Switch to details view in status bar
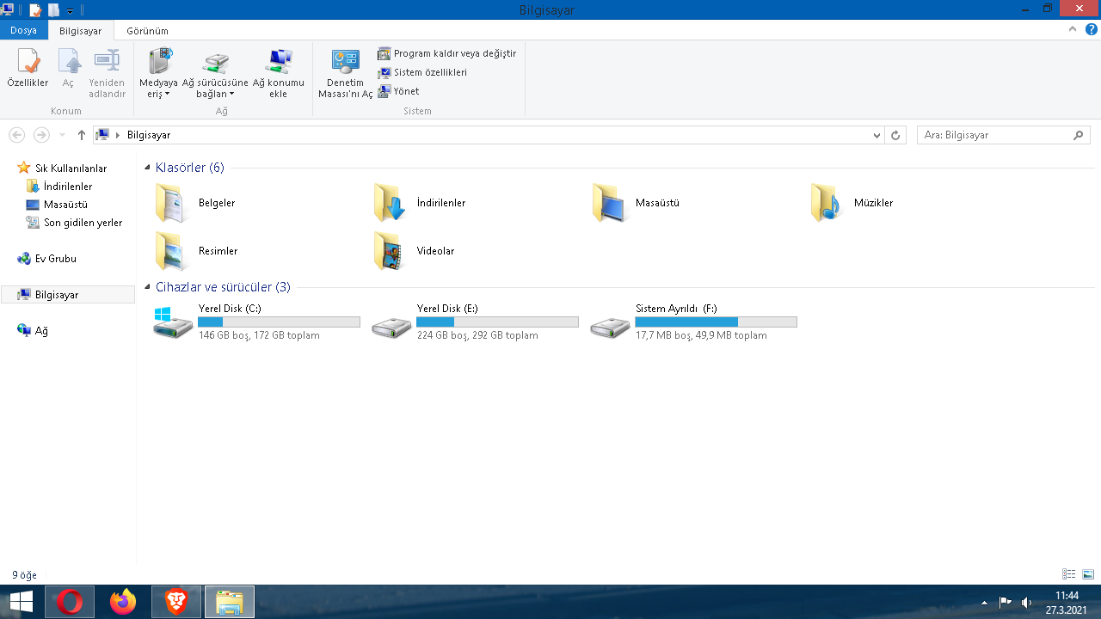 coord(1069,574)
